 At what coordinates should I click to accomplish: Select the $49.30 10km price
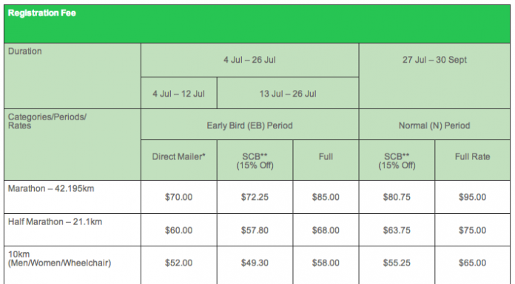coord(255,263)
